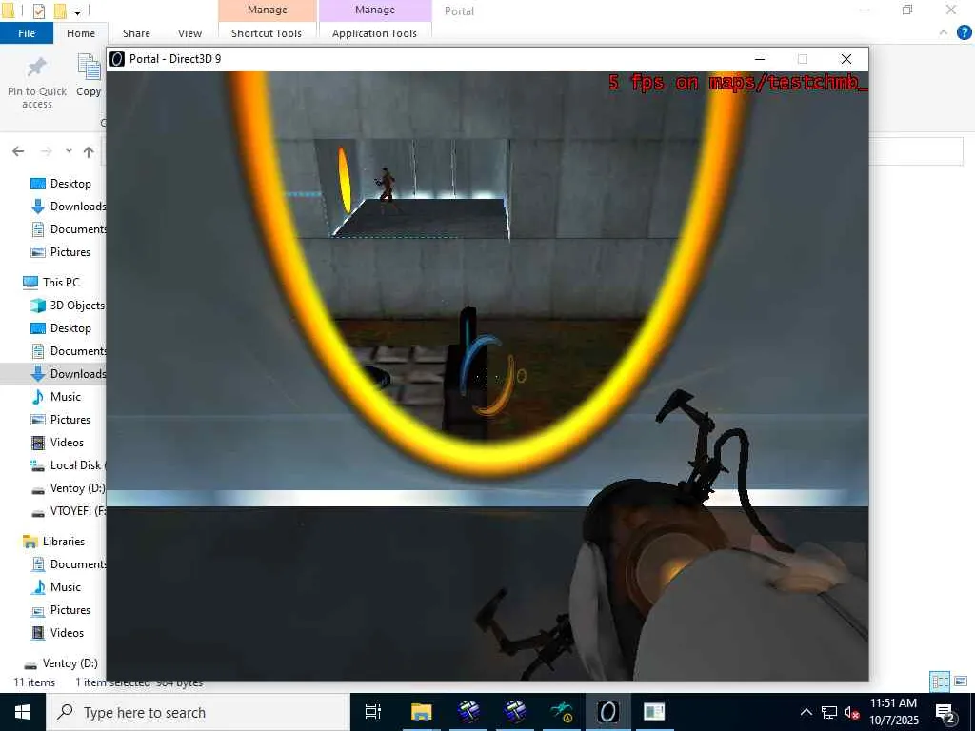Open the File menu in File Explorer
This screenshot has width=975, height=731.
(x=26, y=33)
